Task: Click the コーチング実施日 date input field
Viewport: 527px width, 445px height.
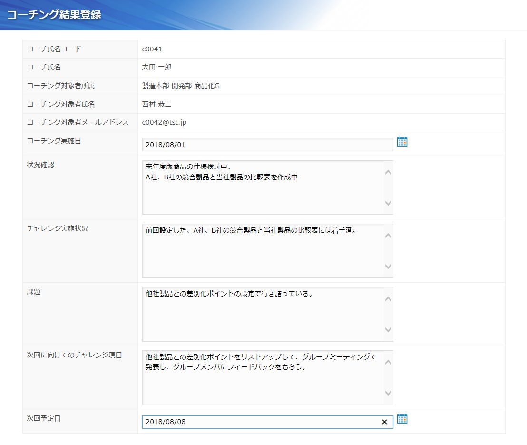Action: click(x=267, y=145)
